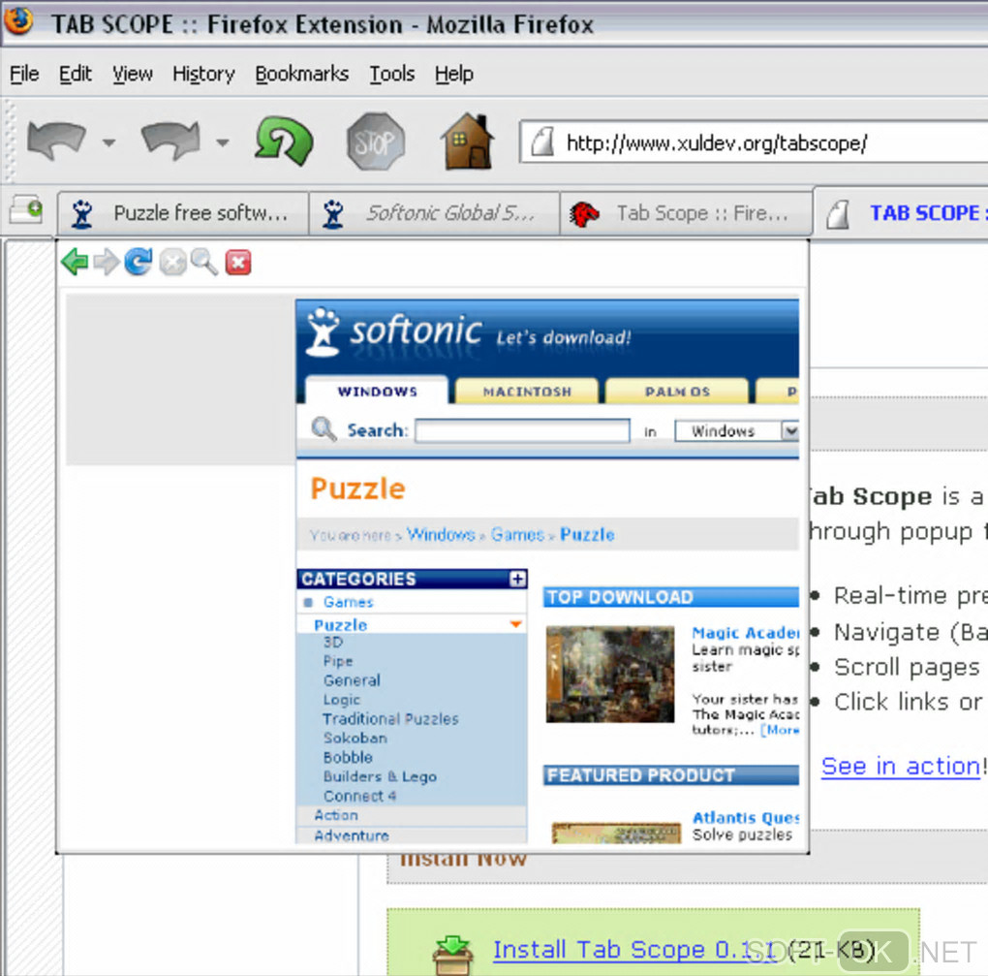
Task: Collapse Puzzle category via orange arrow
Action: point(515,624)
